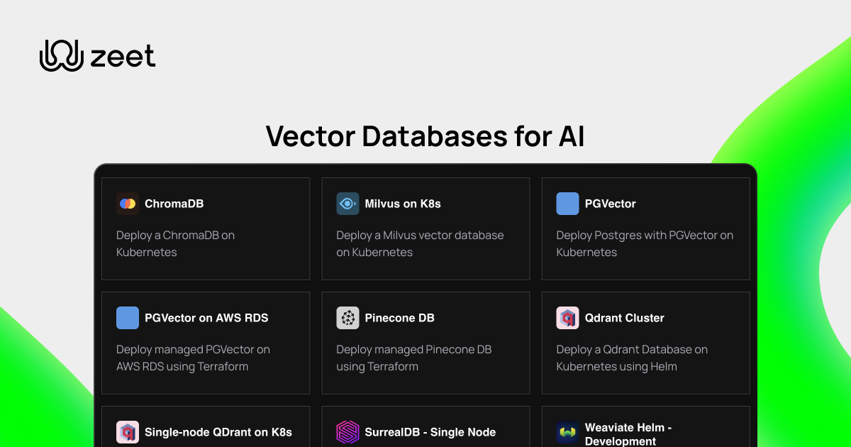Click the Milvus on K8s eye icon
851x447 pixels.
[x=347, y=204]
